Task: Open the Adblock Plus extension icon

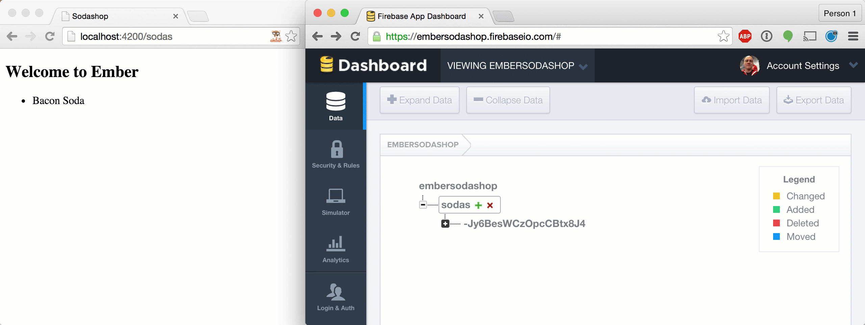Action: 745,36
